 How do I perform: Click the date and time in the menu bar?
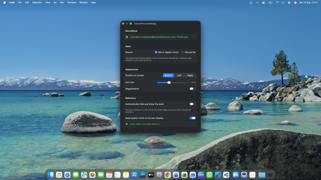click(x=308, y=2)
